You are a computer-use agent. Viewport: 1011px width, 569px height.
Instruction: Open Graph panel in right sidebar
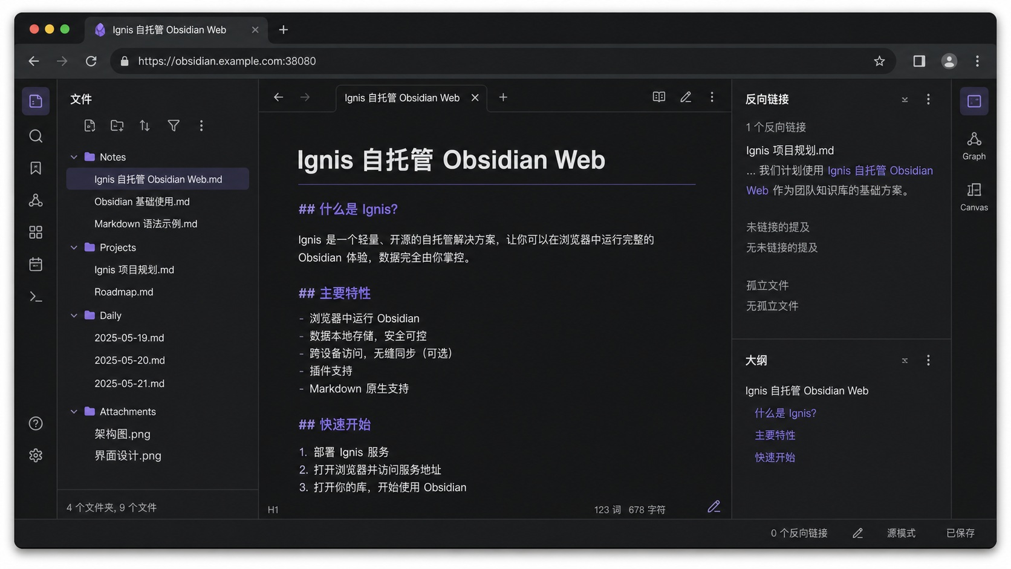(974, 146)
